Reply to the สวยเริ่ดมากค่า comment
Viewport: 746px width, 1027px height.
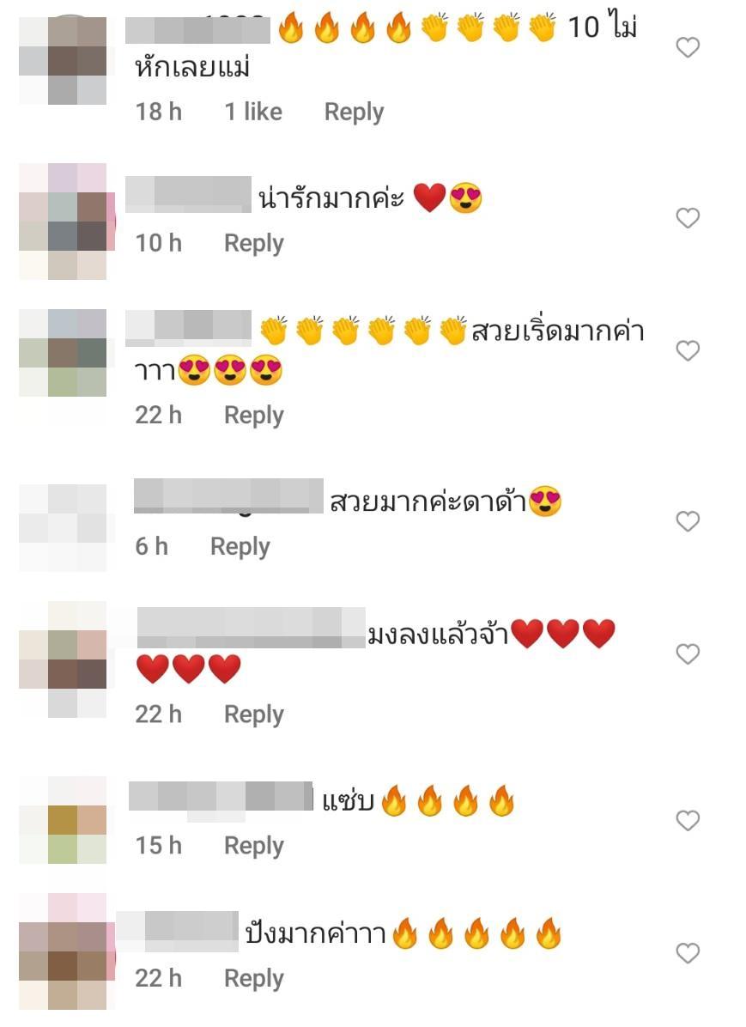click(254, 416)
